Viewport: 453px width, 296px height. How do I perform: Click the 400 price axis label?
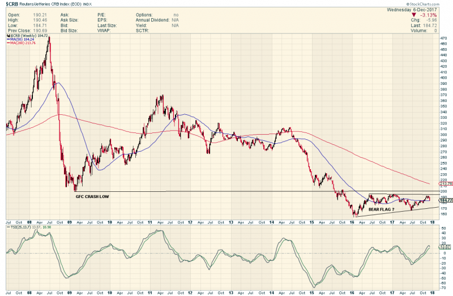(443, 78)
